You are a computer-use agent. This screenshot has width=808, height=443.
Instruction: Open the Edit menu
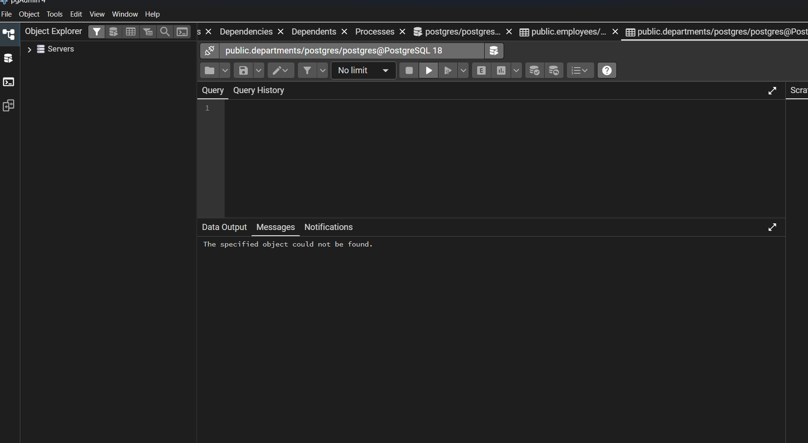coord(76,14)
